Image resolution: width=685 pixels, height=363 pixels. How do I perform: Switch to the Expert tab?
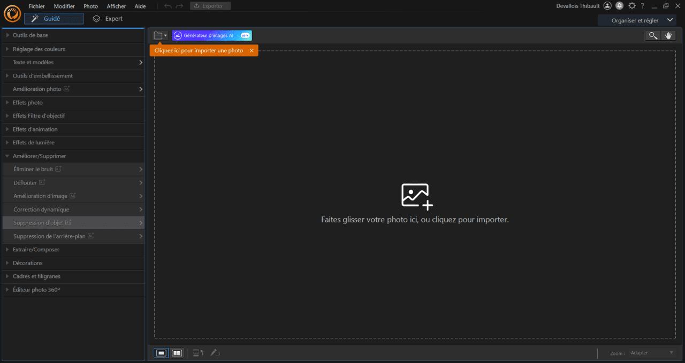click(x=109, y=18)
